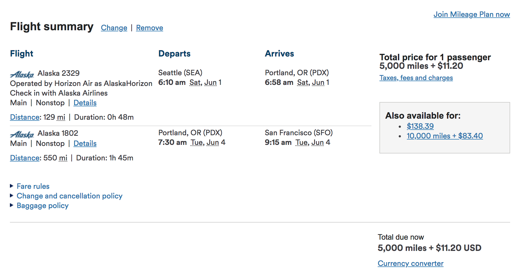Click the Alaska logo beside flight 1802
The width and height of the screenshot is (527, 271).
pyautogui.click(x=22, y=134)
